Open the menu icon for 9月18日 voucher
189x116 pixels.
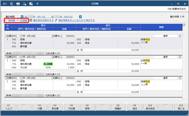[x=180, y=78]
